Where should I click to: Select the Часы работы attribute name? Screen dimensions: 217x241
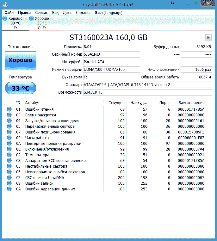point(37,138)
